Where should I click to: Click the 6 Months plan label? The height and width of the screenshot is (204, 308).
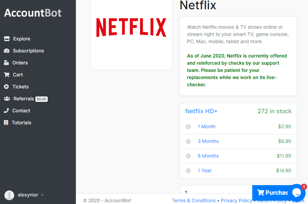coord(208,156)
